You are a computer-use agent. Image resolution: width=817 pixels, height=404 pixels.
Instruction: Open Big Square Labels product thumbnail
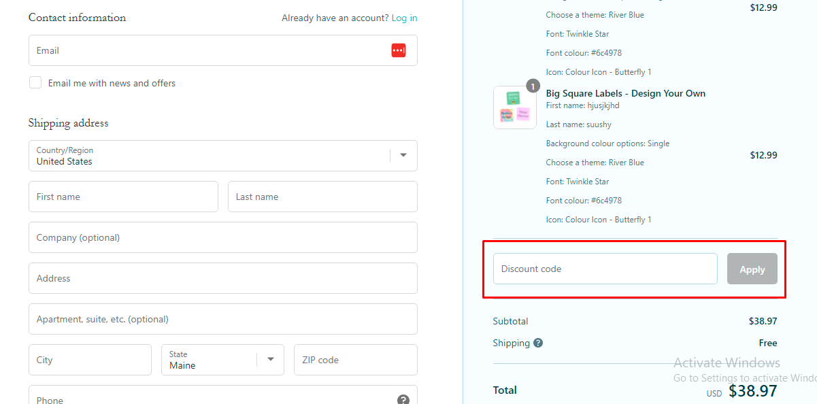pyautogui.click(x=514, y=107)
